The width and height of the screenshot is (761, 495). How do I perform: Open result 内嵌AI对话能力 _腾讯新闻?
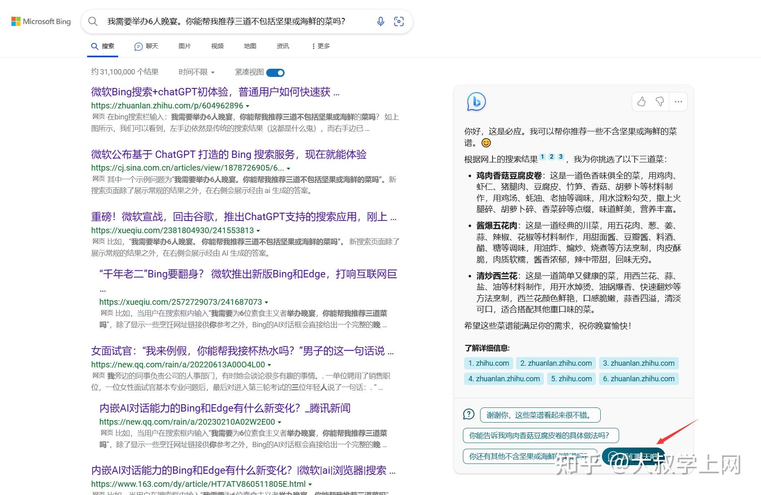(x=225, y=408)
